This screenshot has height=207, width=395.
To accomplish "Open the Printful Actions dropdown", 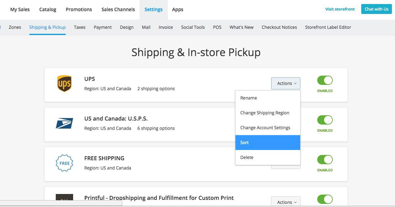I will 286,202.
